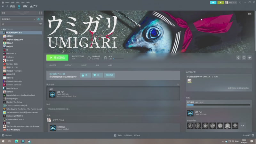
Task: Expand the 兔了了 account dropdown
Action: 231,3
